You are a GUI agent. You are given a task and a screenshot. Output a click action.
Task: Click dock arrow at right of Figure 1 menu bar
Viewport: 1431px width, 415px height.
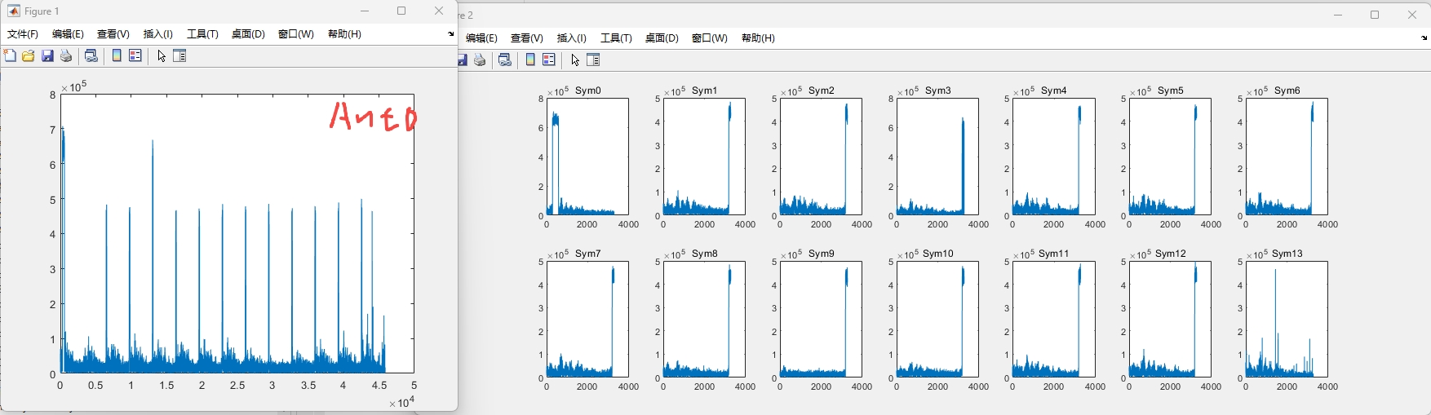tap(450, 34)
